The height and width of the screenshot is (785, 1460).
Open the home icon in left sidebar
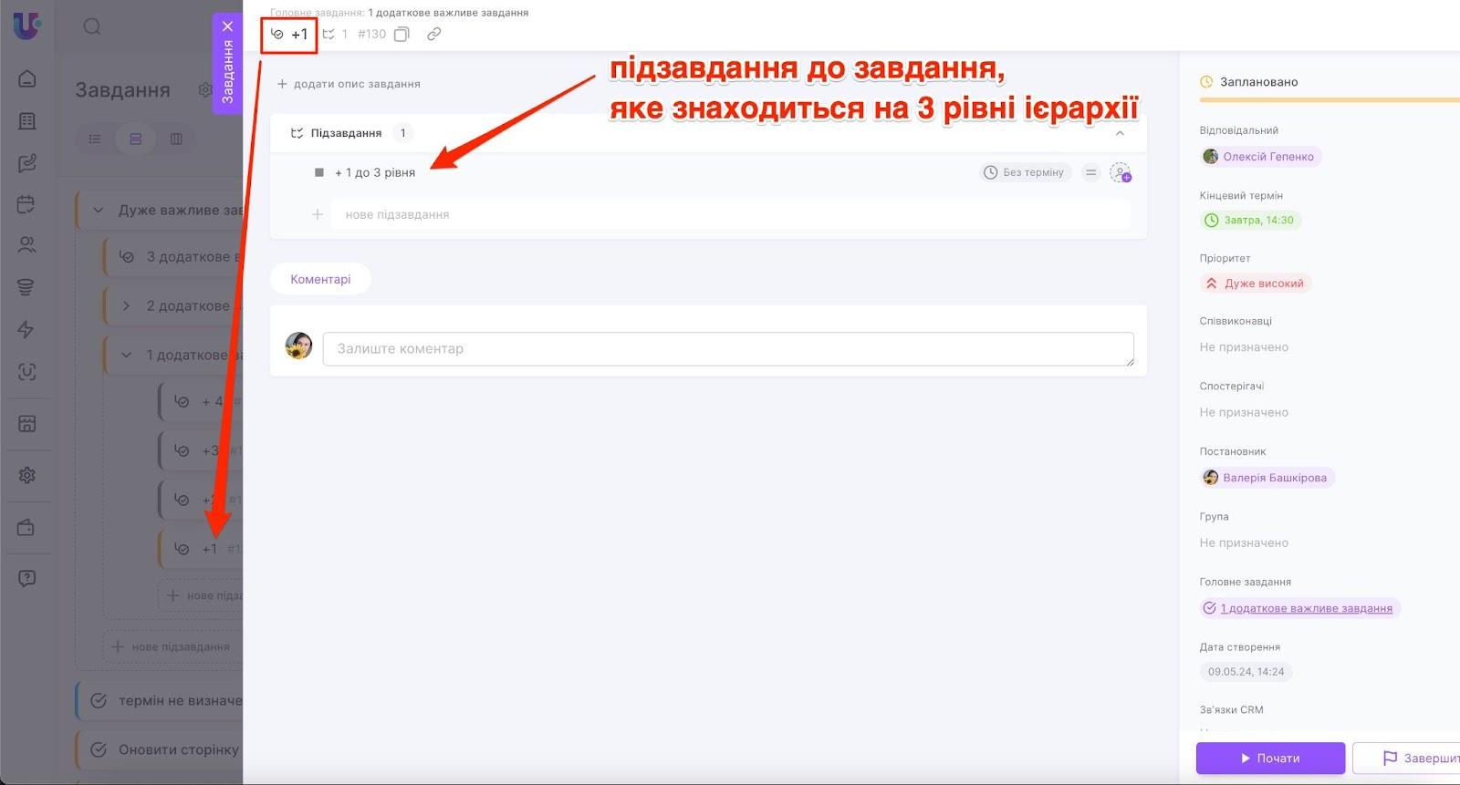[x=27, y=78]
